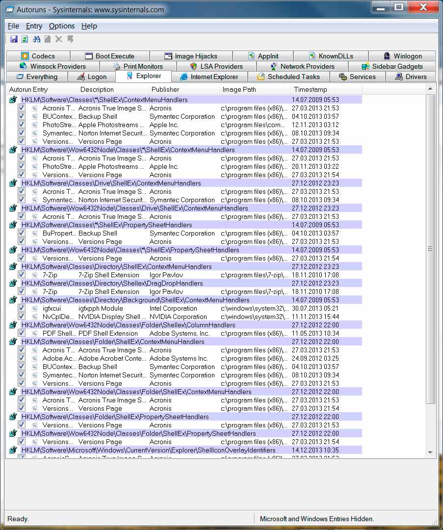
Task: Show the Scheduled Tasks tab
Action: coord(288,77)
